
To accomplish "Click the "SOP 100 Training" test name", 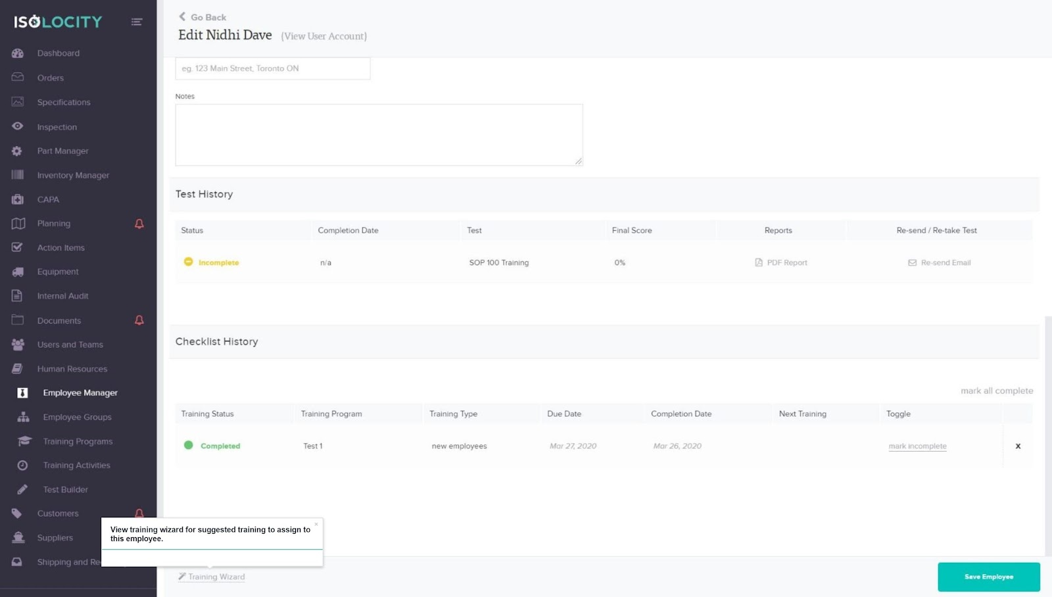I will (499, 262).
